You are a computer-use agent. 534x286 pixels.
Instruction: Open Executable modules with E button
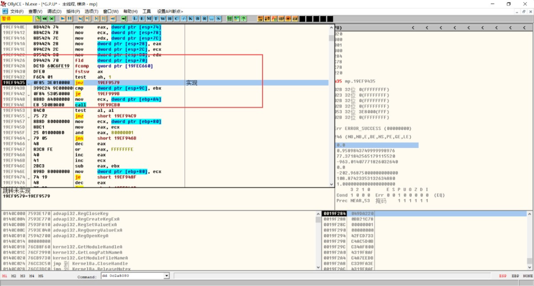point(142,19)
